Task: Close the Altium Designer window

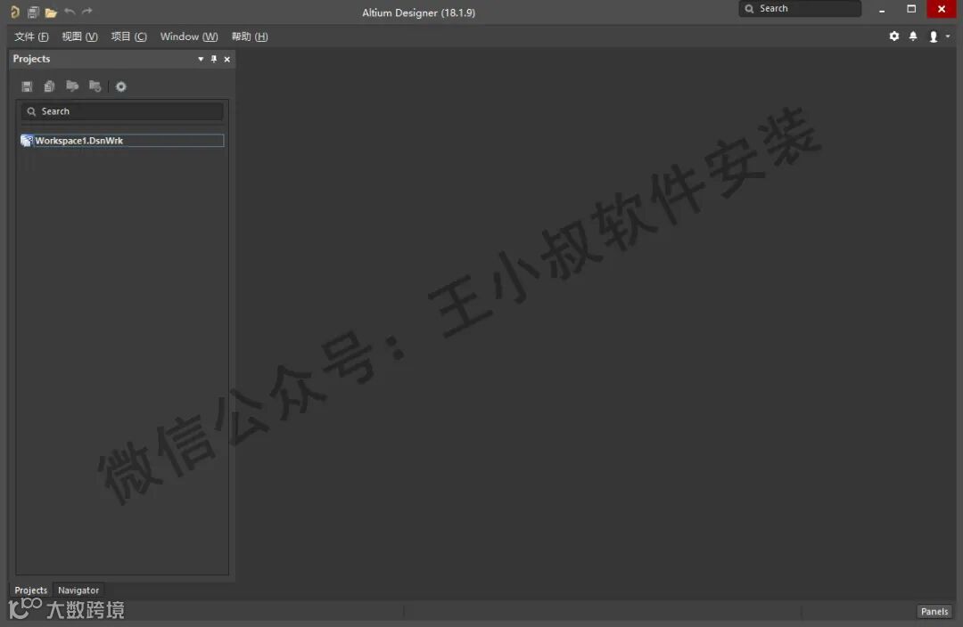Action: point(942,9)
